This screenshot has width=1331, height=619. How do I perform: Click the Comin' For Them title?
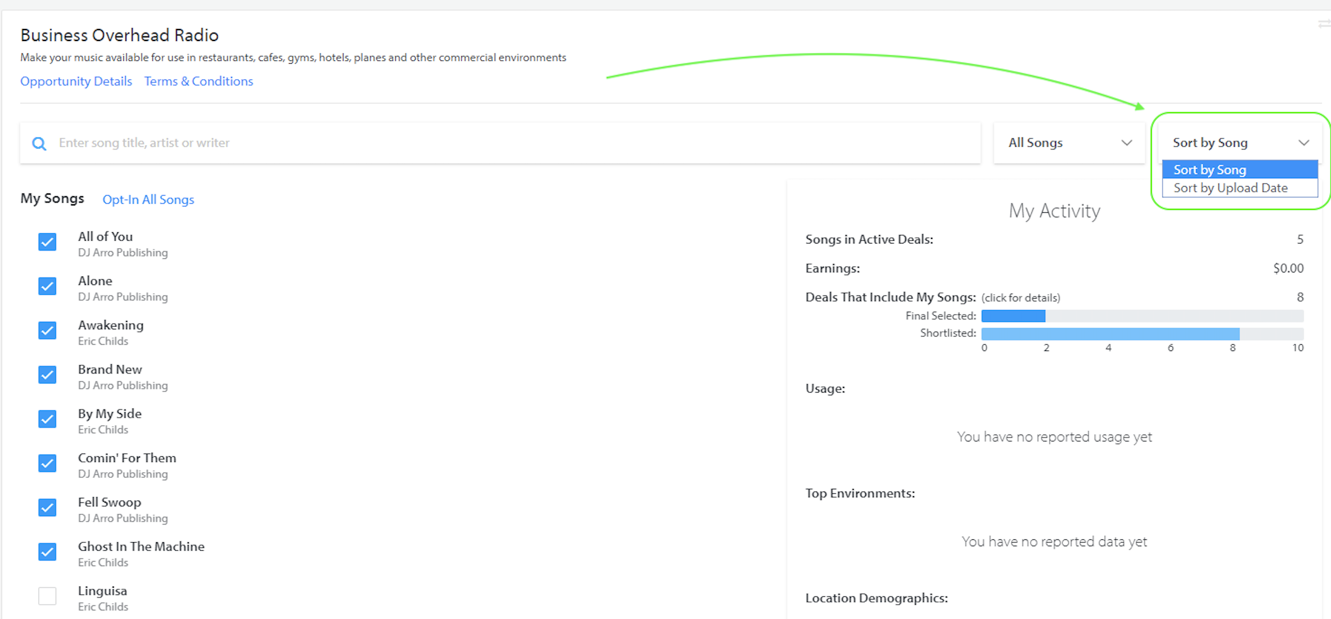tap(127, 458)
